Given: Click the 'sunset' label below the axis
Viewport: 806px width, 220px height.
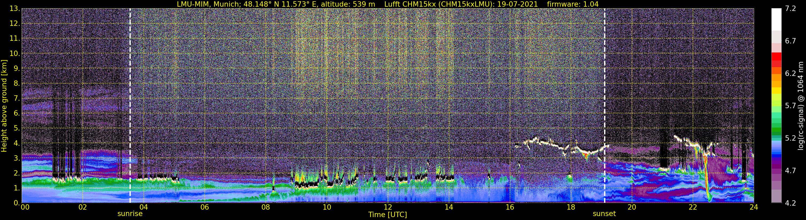Looking at the screenshot, I should click(604, 214).
